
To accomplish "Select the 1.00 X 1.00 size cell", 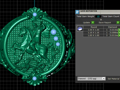I will tap(93, 35).
